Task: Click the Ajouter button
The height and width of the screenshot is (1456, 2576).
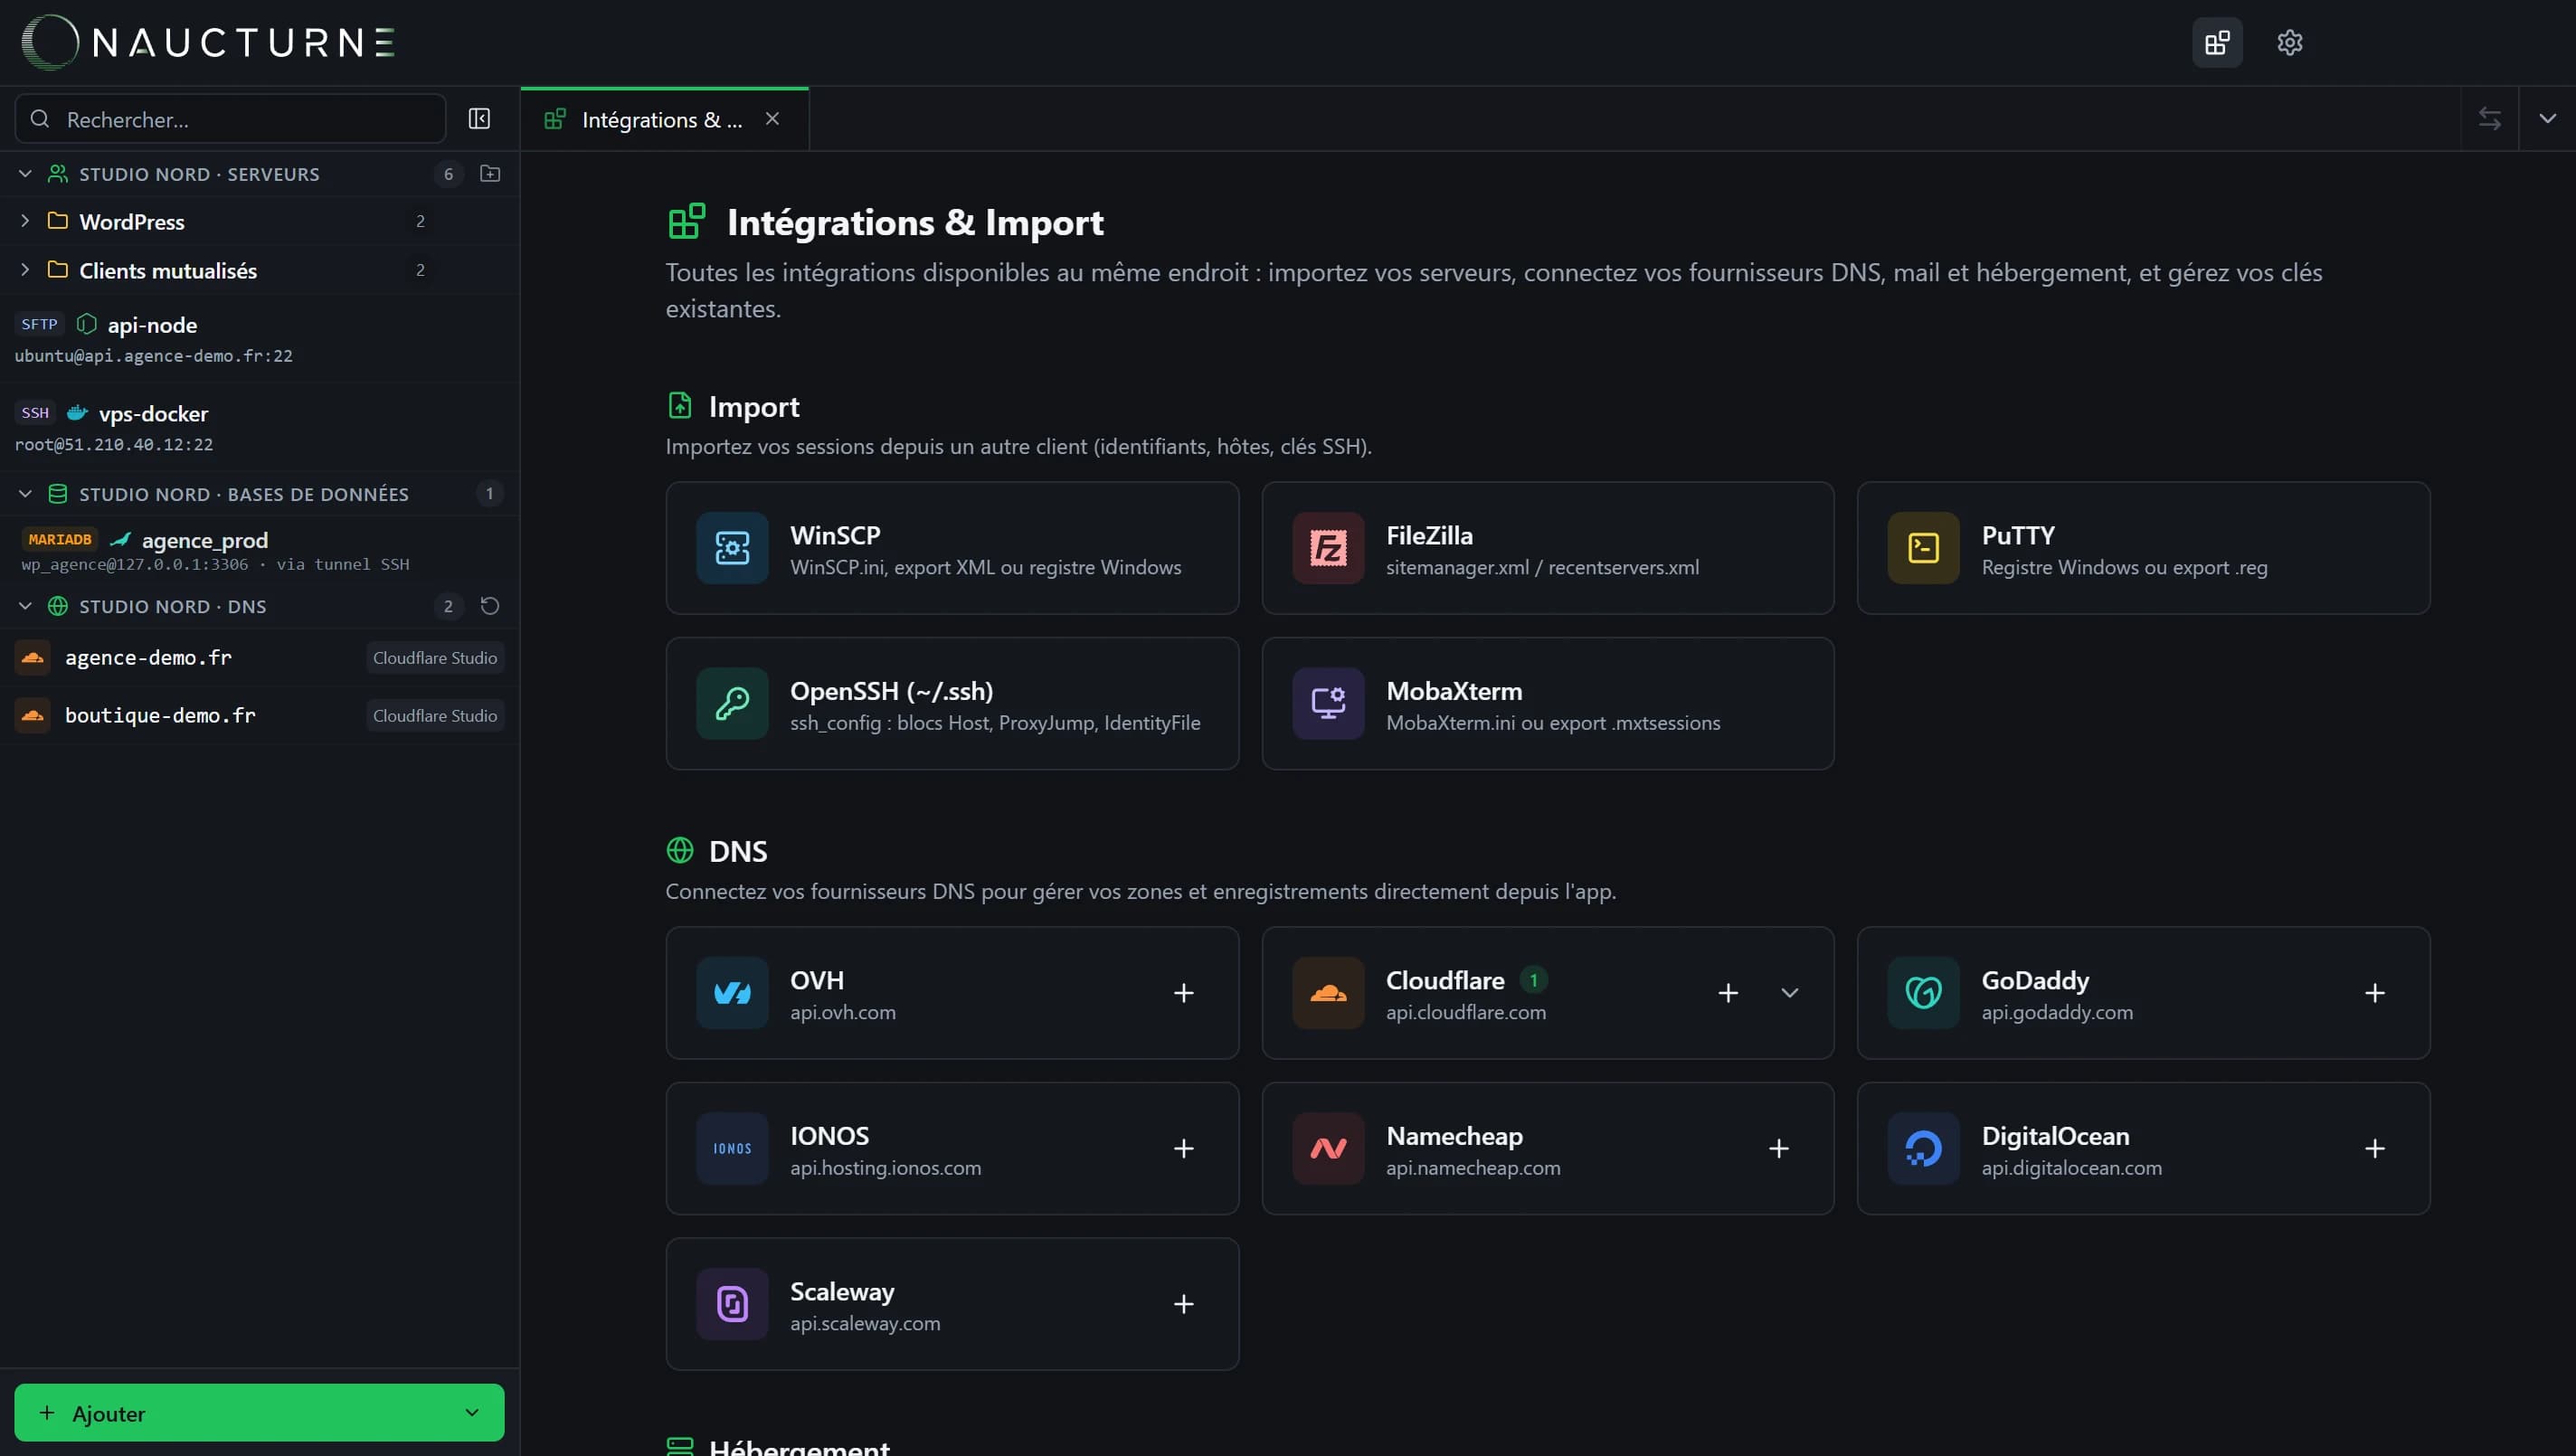Action: (x=259, y=1413)
